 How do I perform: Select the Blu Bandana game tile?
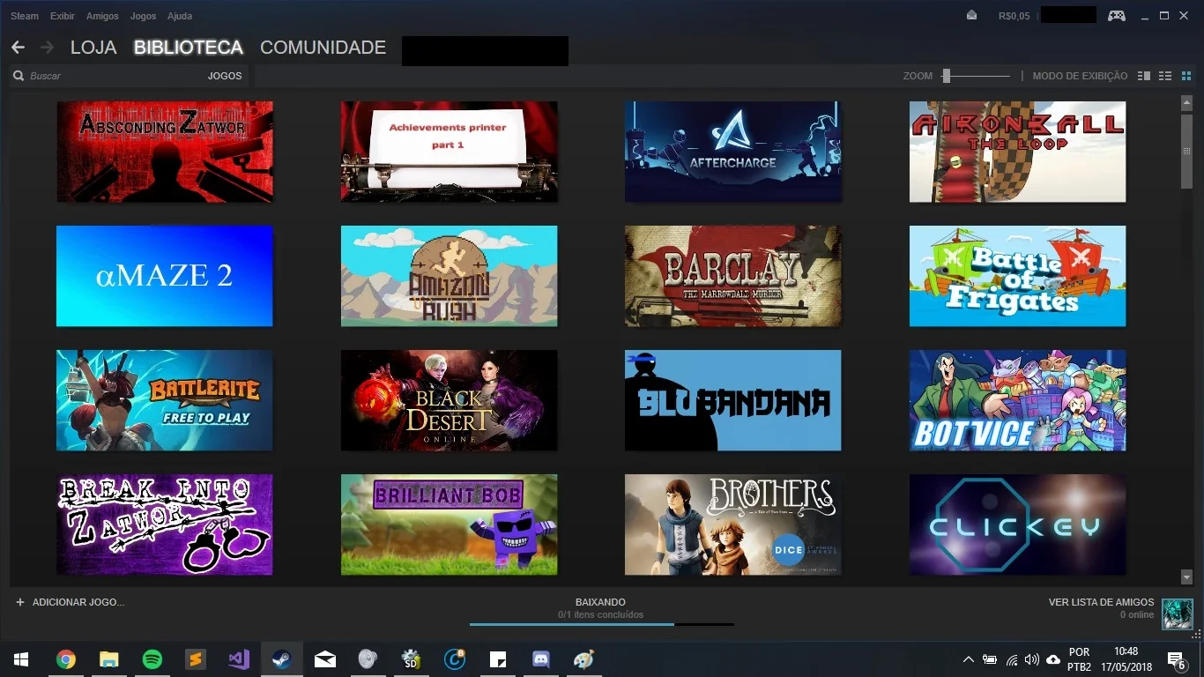click(x=733, y=400)
